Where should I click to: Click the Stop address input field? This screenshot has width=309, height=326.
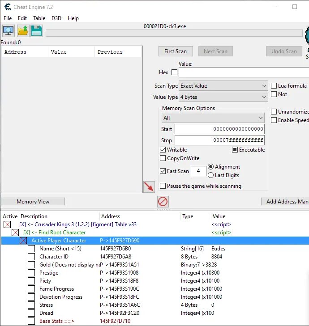pos(219,140)
